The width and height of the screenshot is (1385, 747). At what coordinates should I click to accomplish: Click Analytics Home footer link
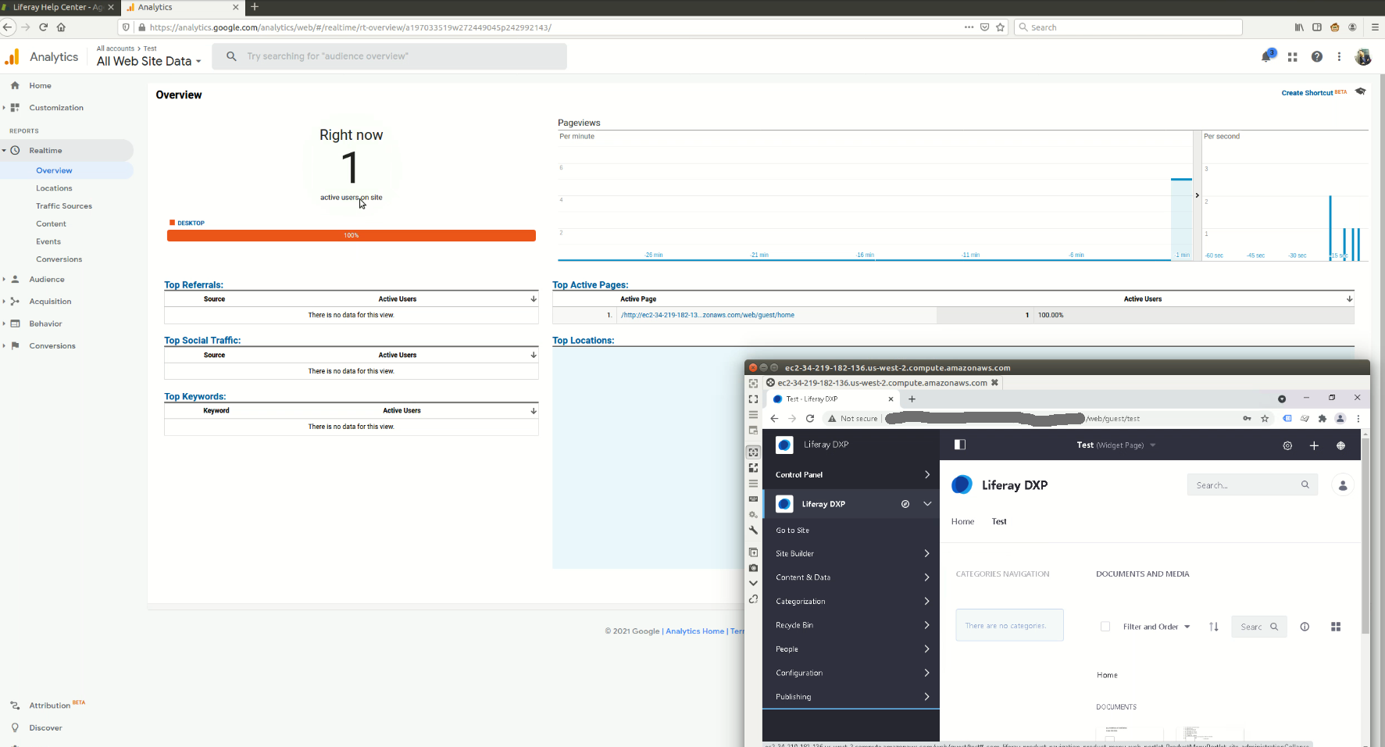tap(694, 631)
